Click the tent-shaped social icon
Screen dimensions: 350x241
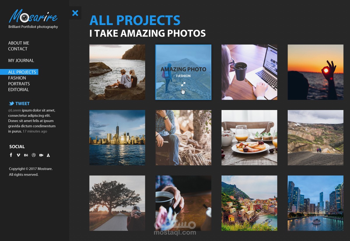48,155
